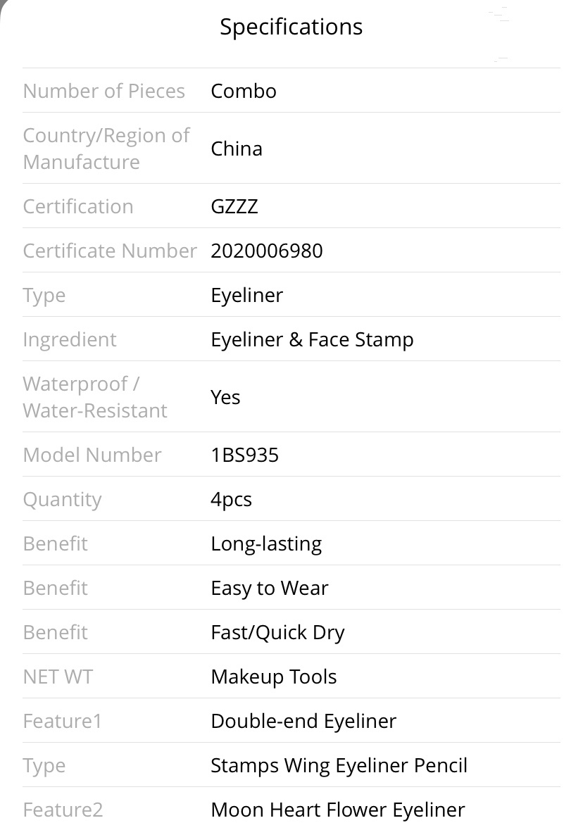Select the Makeup Tools NET WT value
This screenshot has width=583, height=830.
point(274,677)
